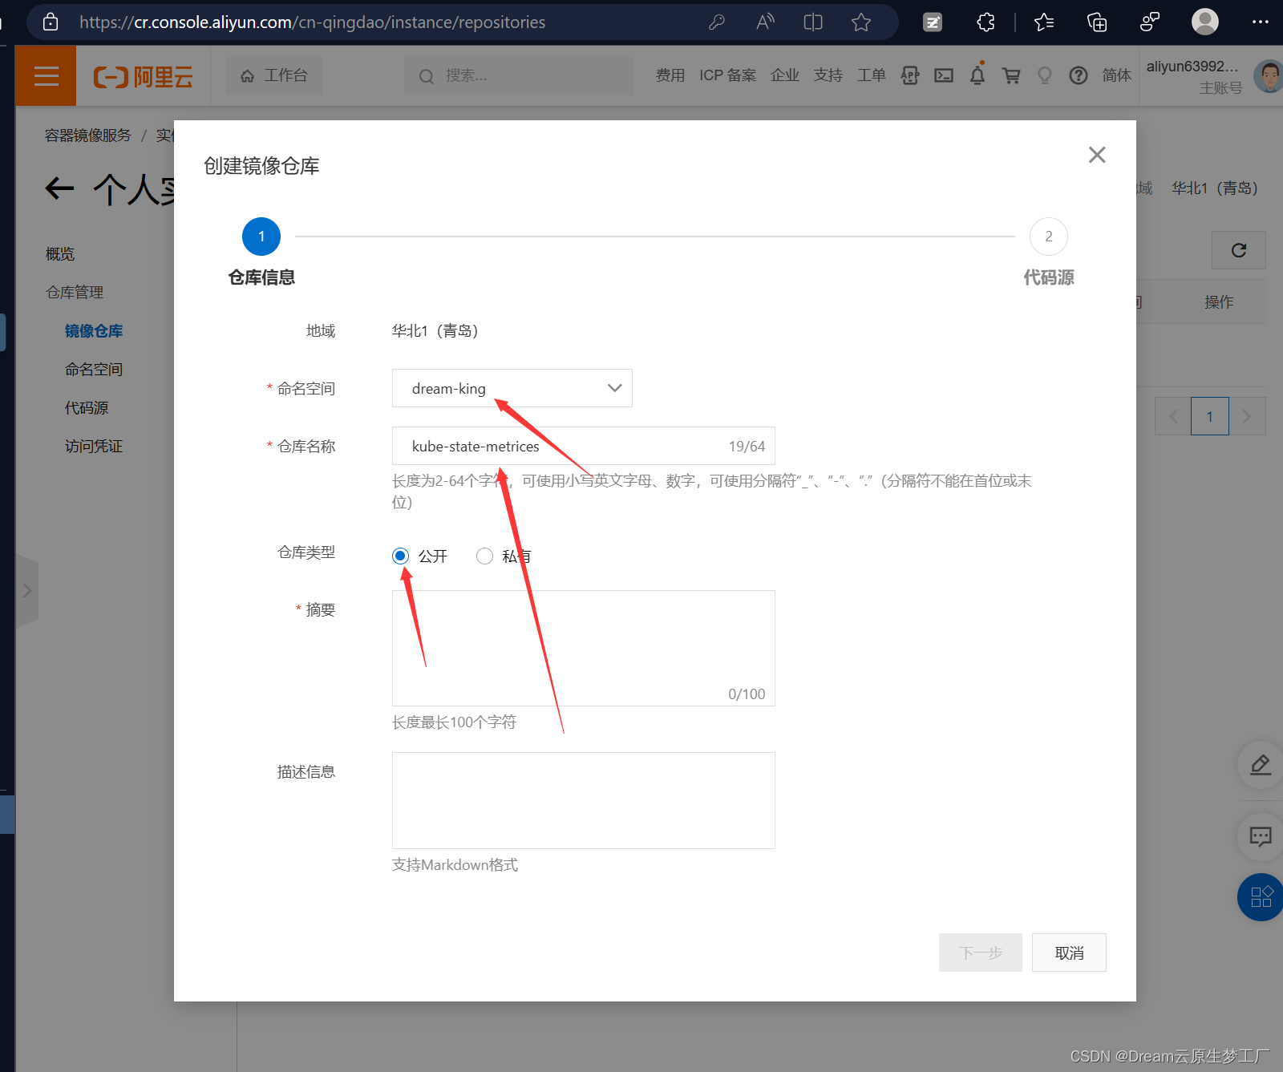This screenshot has height=1072, width=1283.
Task: Open browser settings ellipsis menu
Action: 1261,22
